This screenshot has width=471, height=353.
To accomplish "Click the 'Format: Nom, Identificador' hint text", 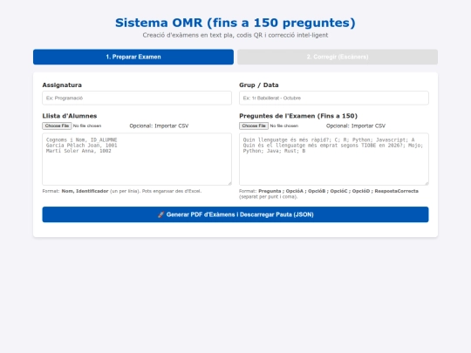I will [122, 191].
